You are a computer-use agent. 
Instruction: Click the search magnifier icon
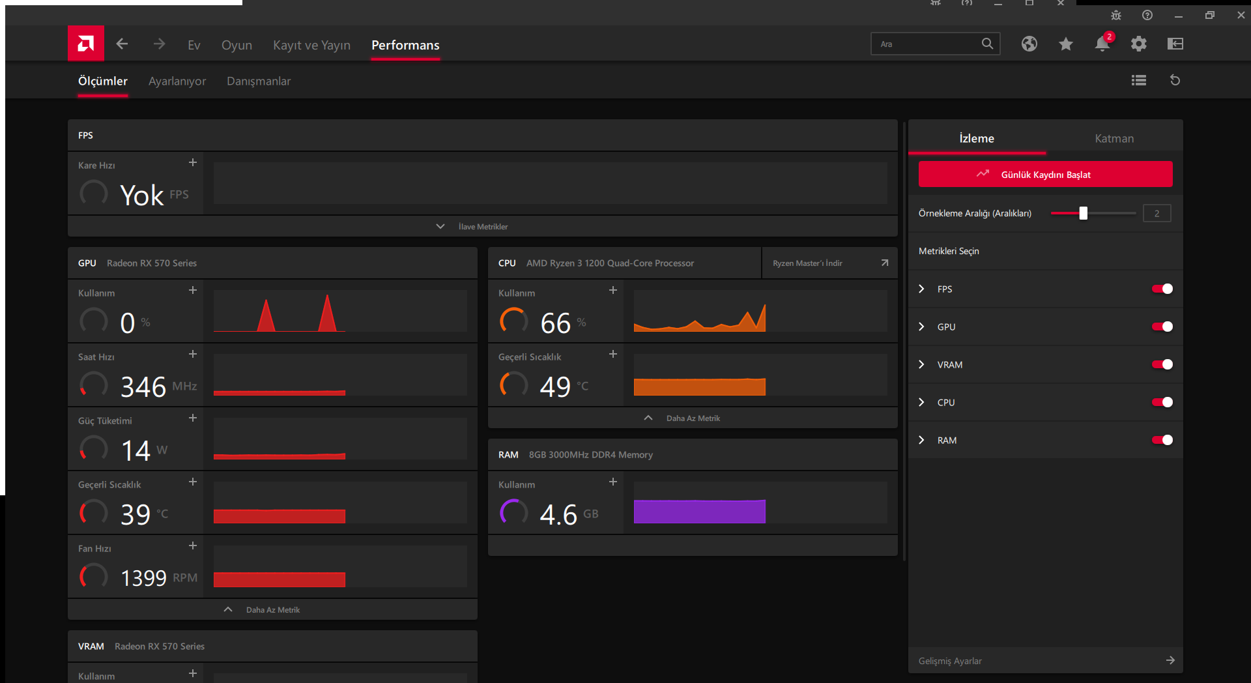coord(987,43)
